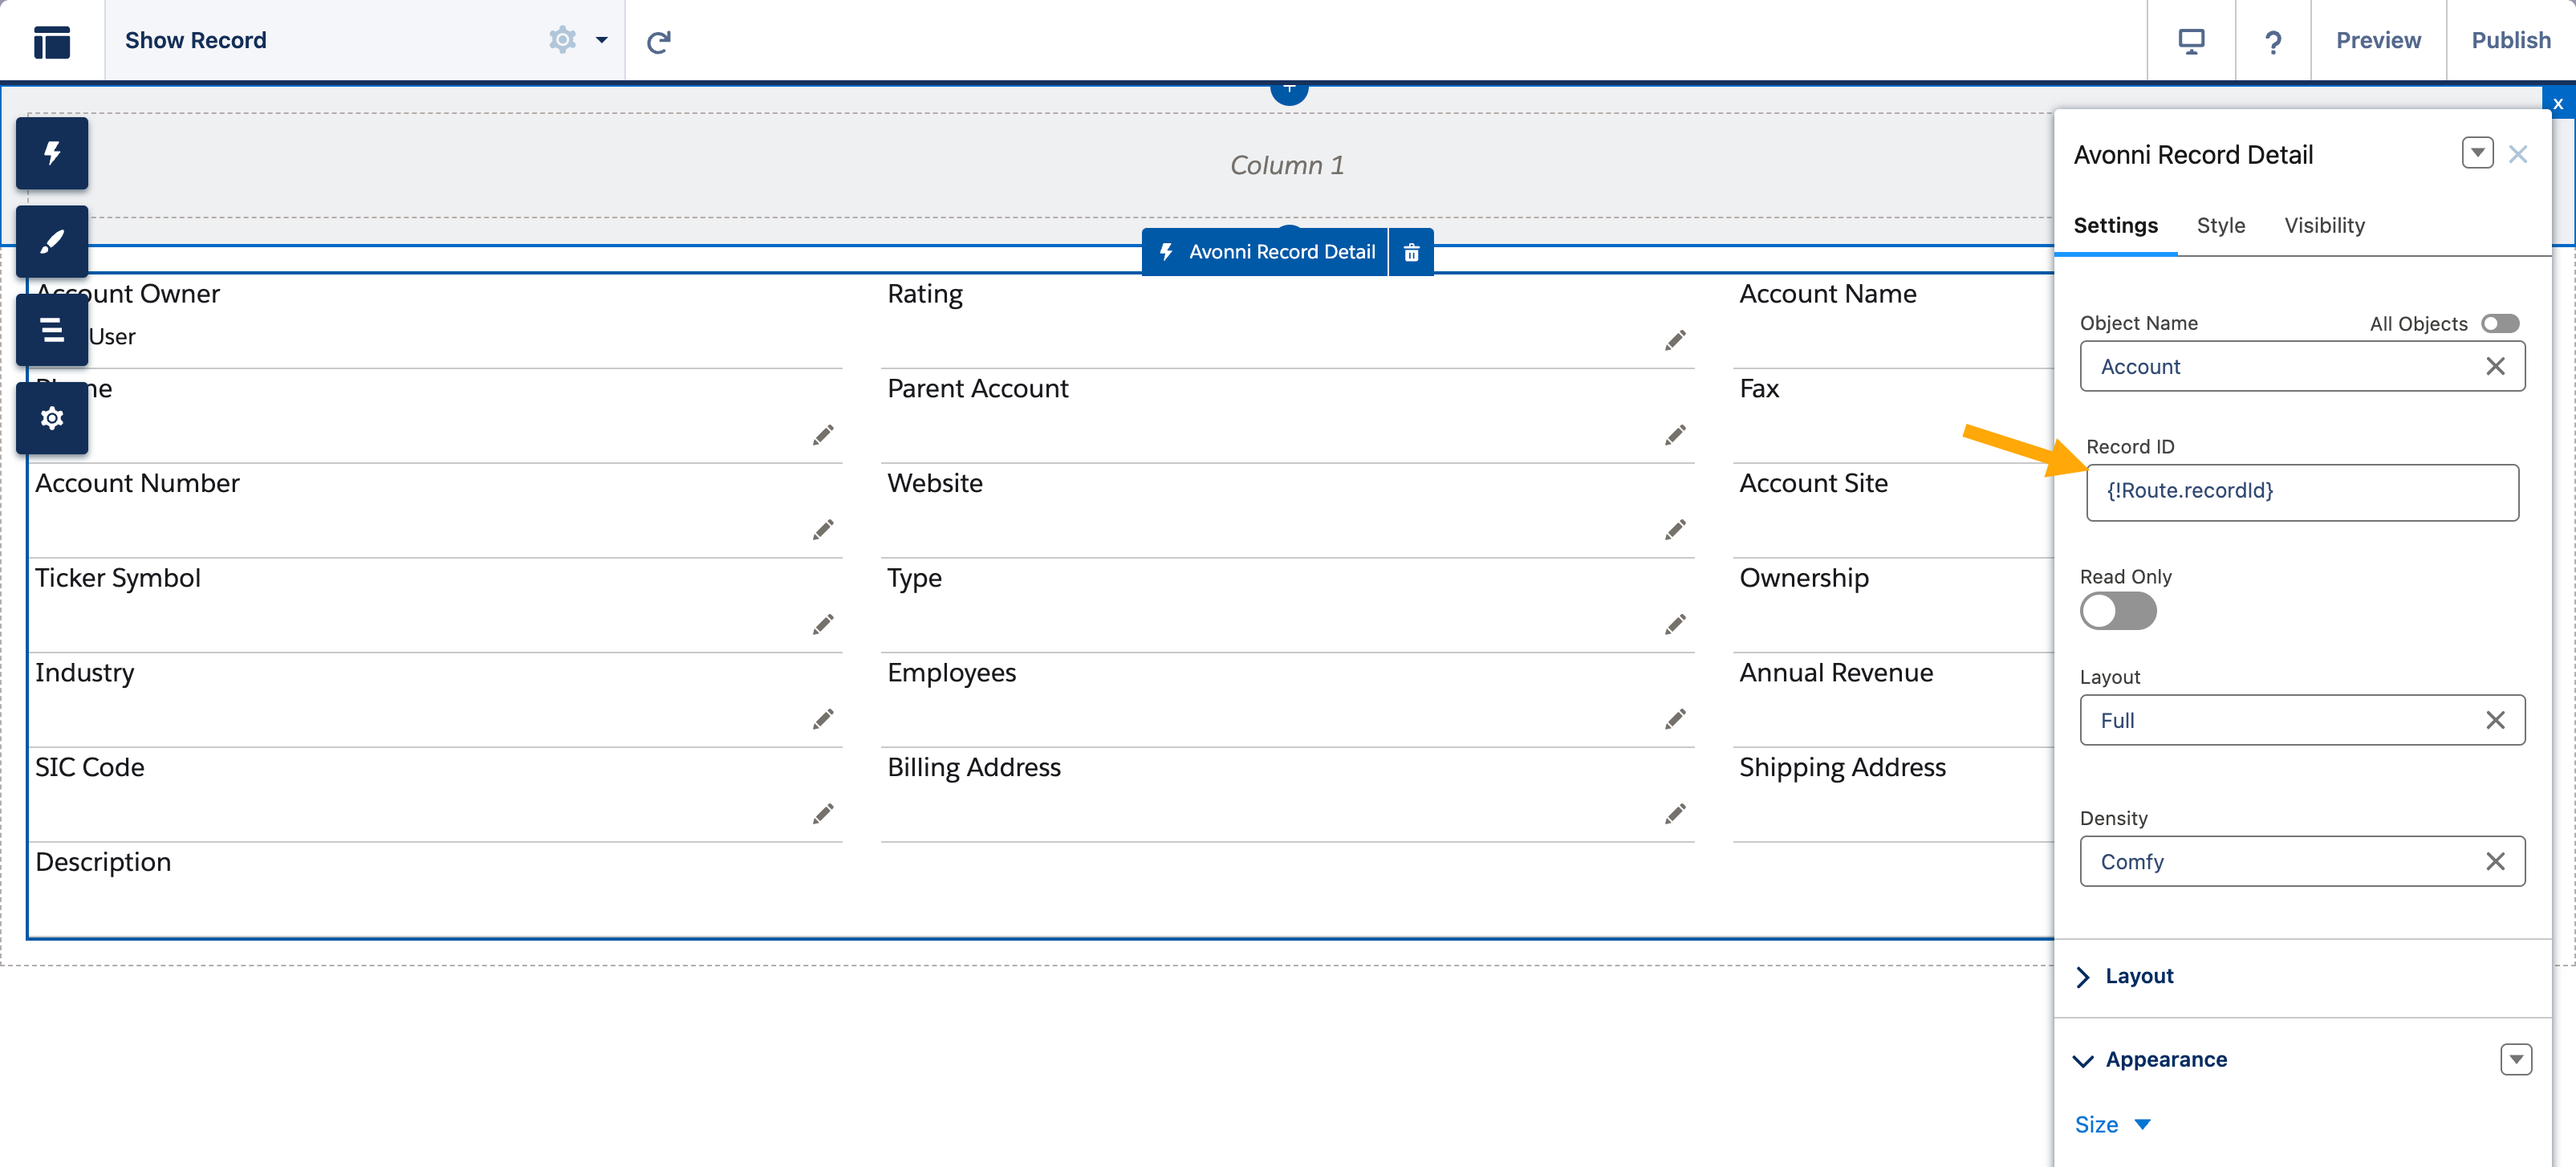Viewport: 2576px width, 1167px height.
Task: Click the page refresh icon
Action: (658, 41)
